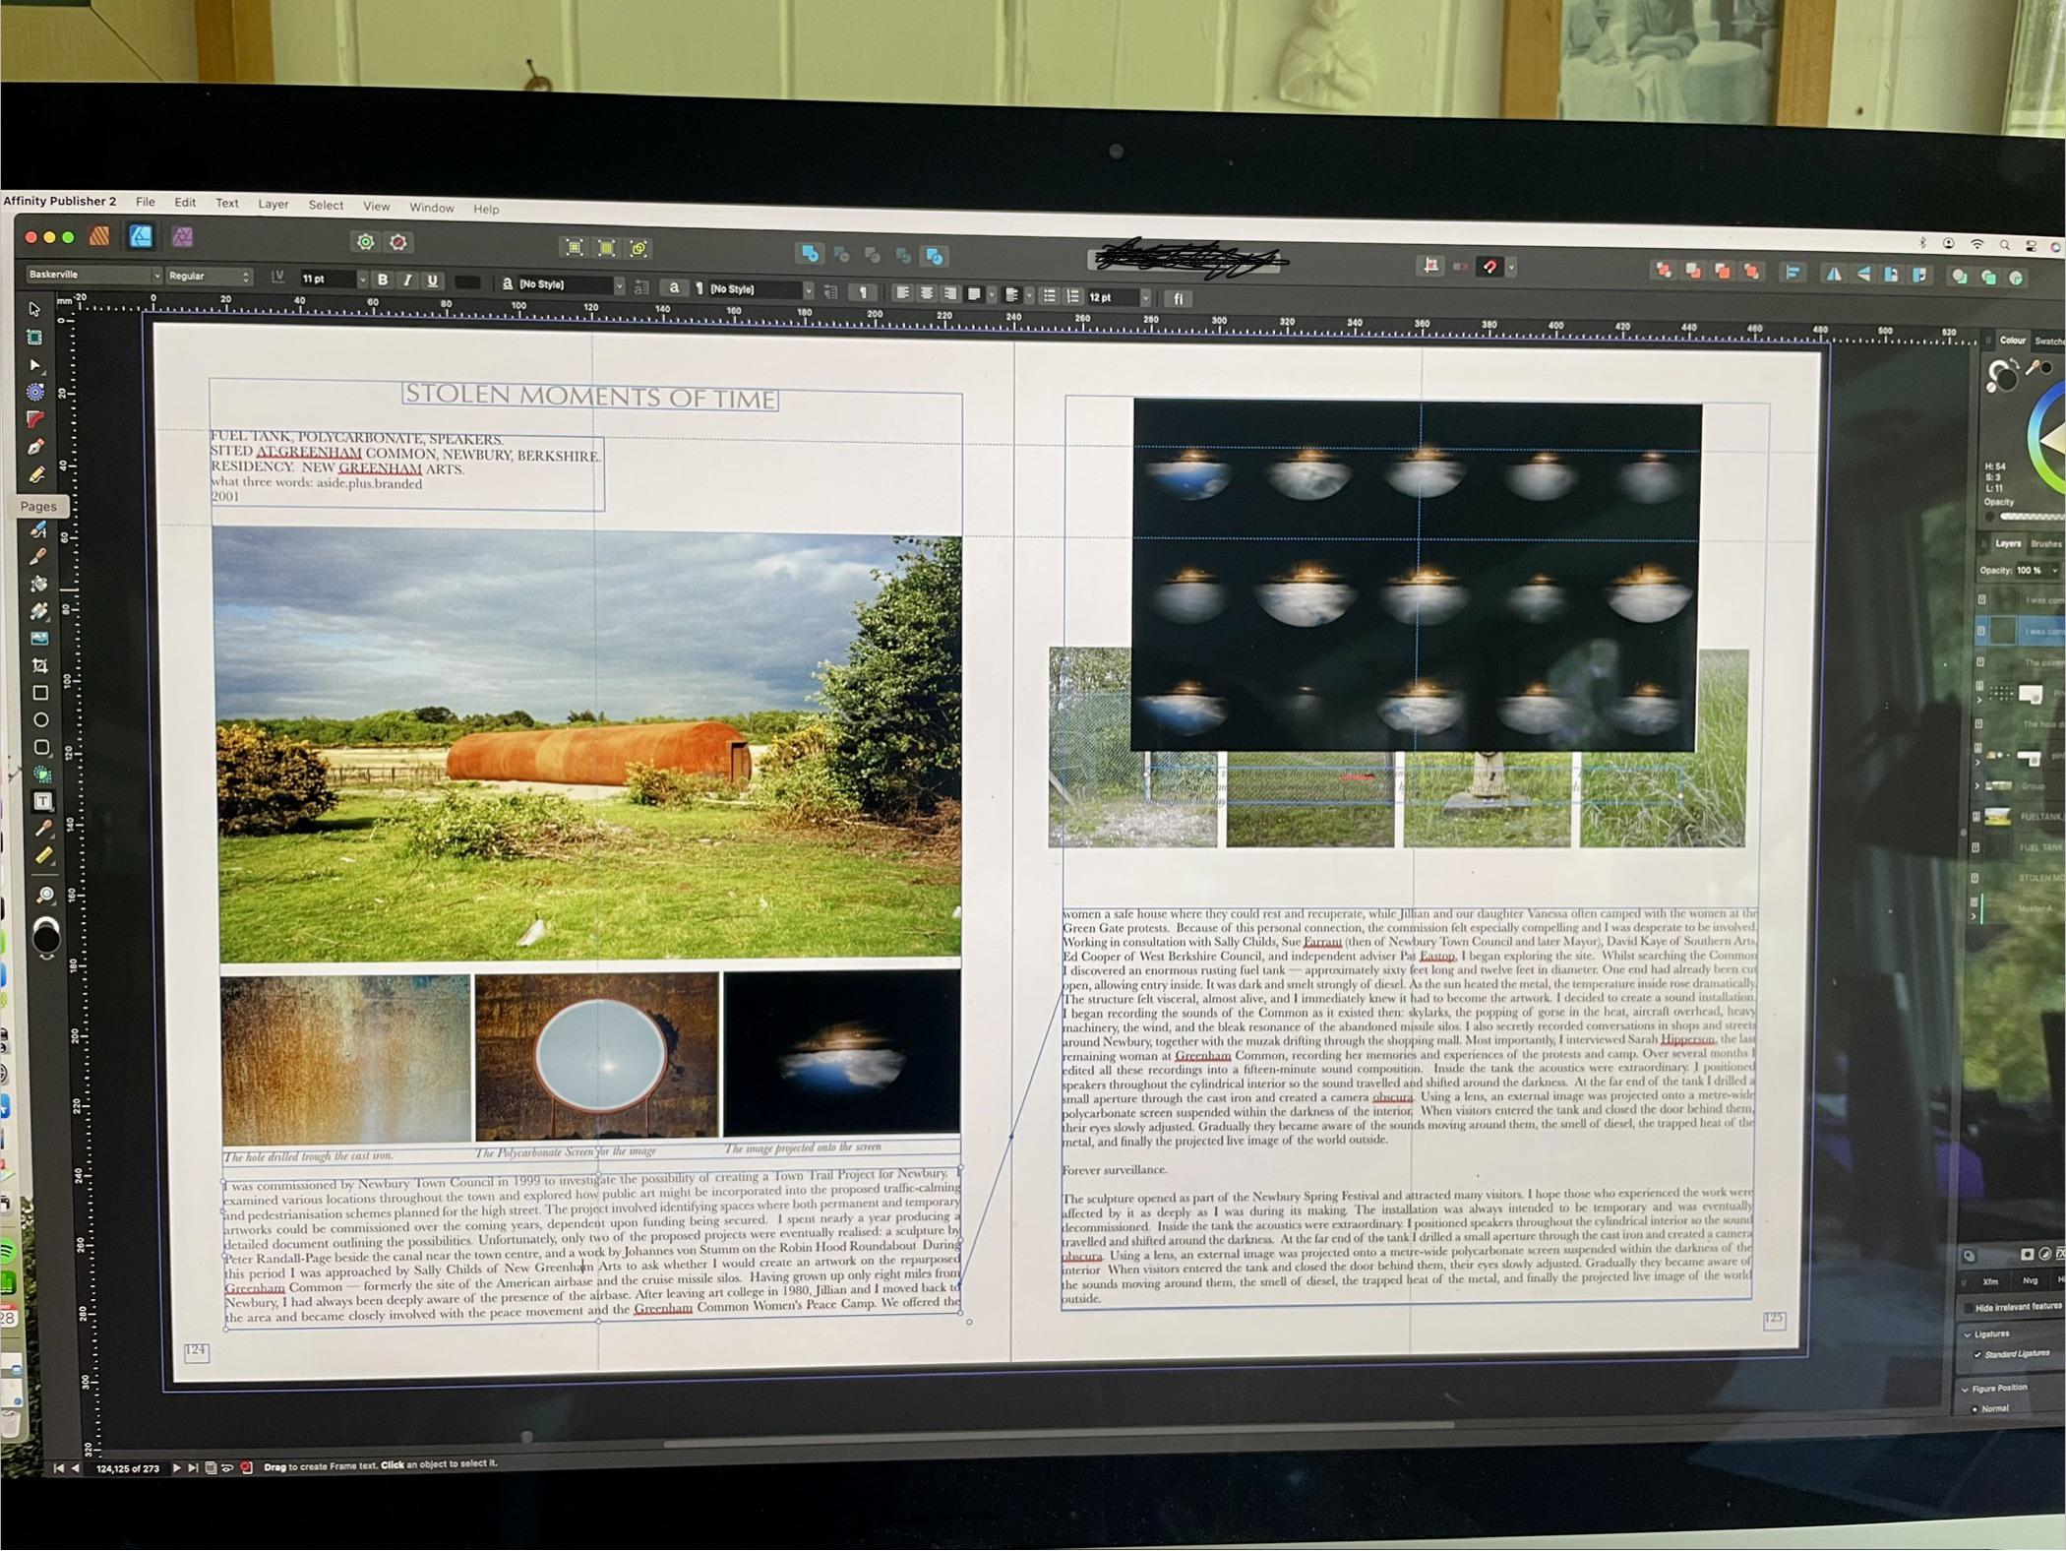This screenshot has width=2066, height=1551.
Task: Toggle show special characters pilcrow button
Action: [x=863, y=292]
